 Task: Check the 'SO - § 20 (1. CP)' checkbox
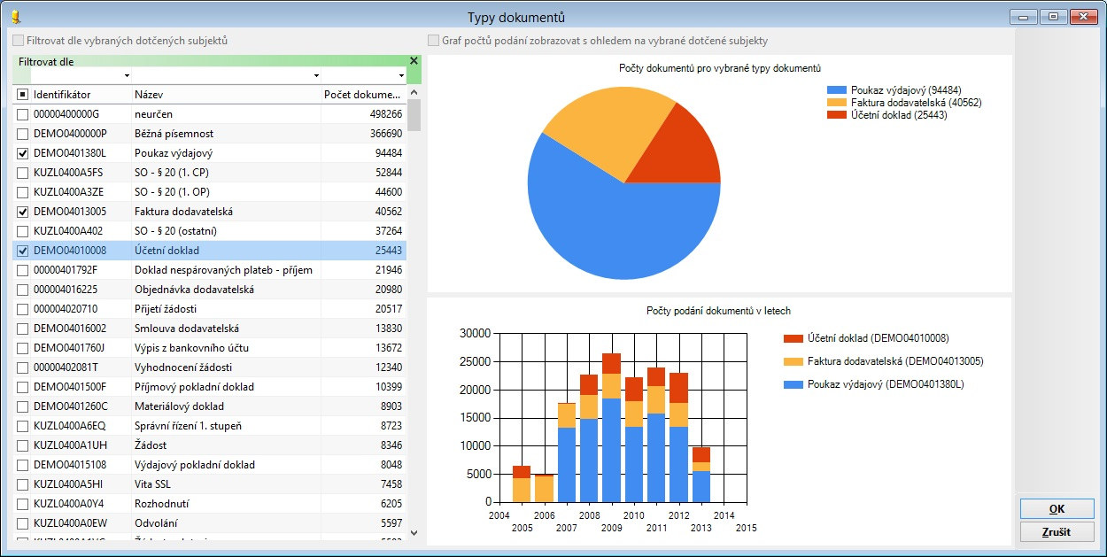pyautogui.click(x=22, y=173)
